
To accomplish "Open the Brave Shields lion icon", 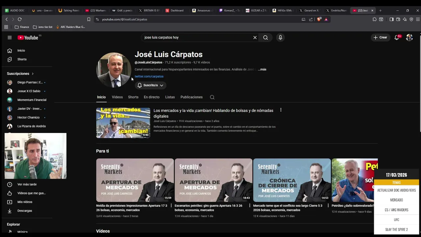I will [319, 19].
